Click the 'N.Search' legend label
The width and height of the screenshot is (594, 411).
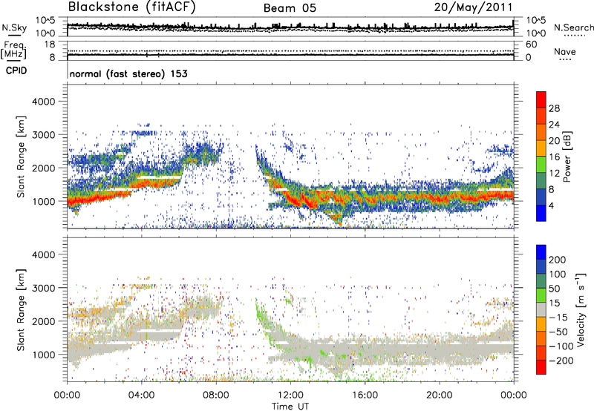click(x=573, y=27)
